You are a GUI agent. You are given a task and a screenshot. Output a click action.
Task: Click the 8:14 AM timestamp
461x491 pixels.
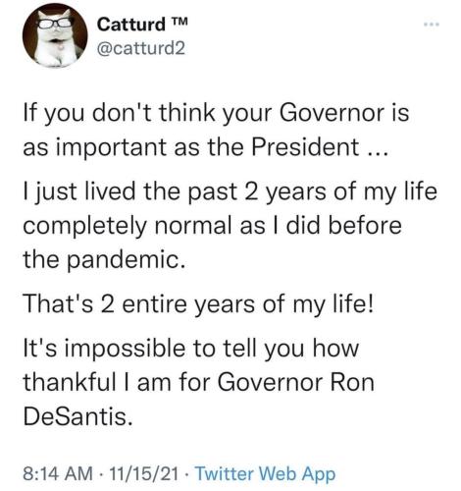pyautogui.click(x=58, y=473)
